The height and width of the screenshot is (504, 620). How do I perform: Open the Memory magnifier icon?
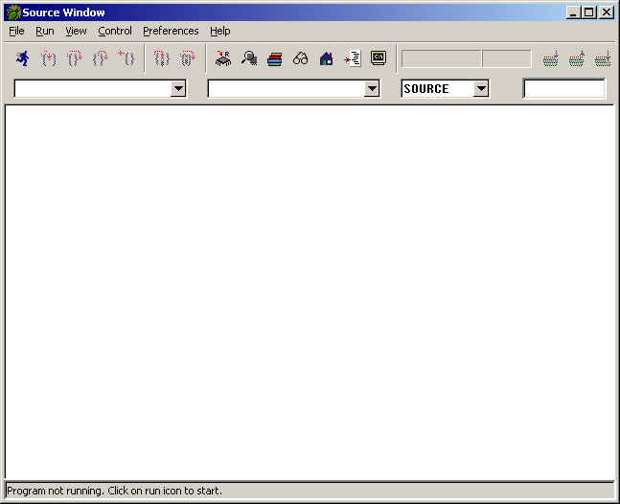[x=249, y=58]
